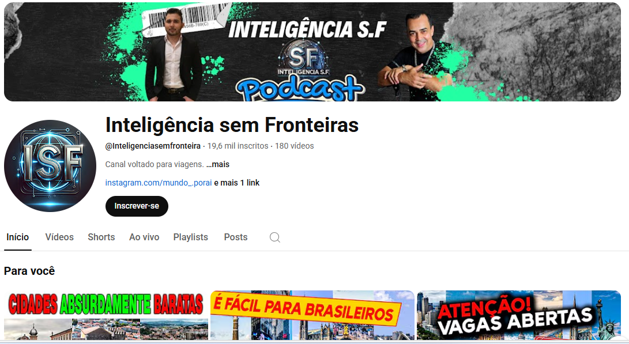Click the channel search magnifier icon

(x=275, y=237)
